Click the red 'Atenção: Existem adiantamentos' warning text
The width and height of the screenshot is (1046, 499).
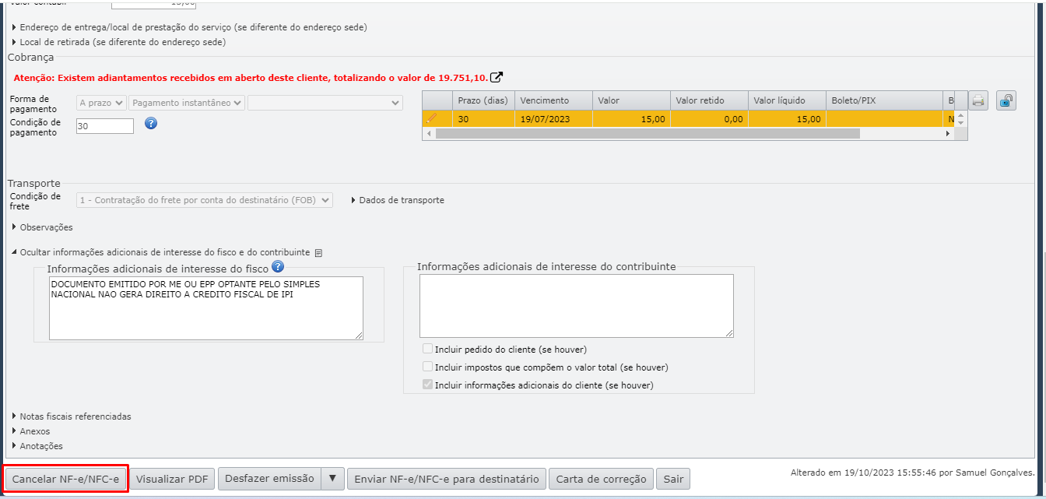click(251, 78)
